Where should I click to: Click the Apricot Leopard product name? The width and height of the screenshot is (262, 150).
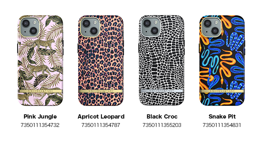click(101, 116)
